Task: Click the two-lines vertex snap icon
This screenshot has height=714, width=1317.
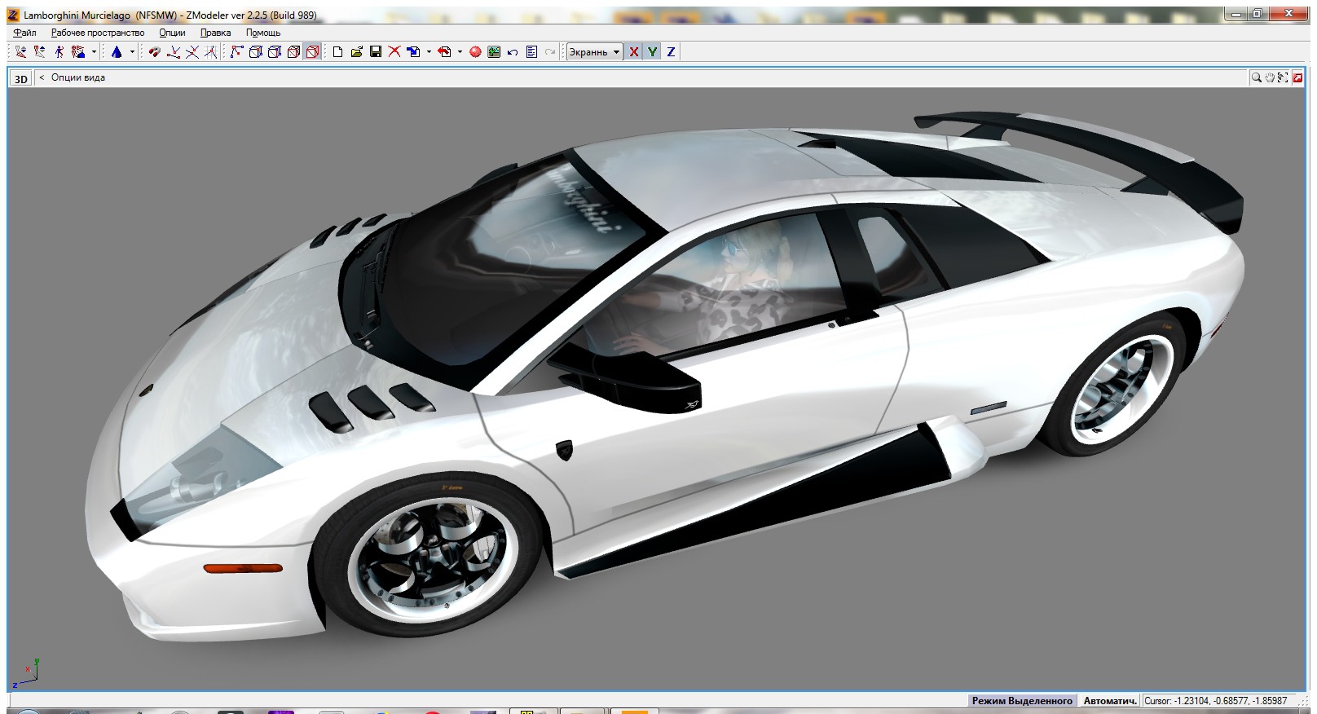Action: [x=174, y=51]
